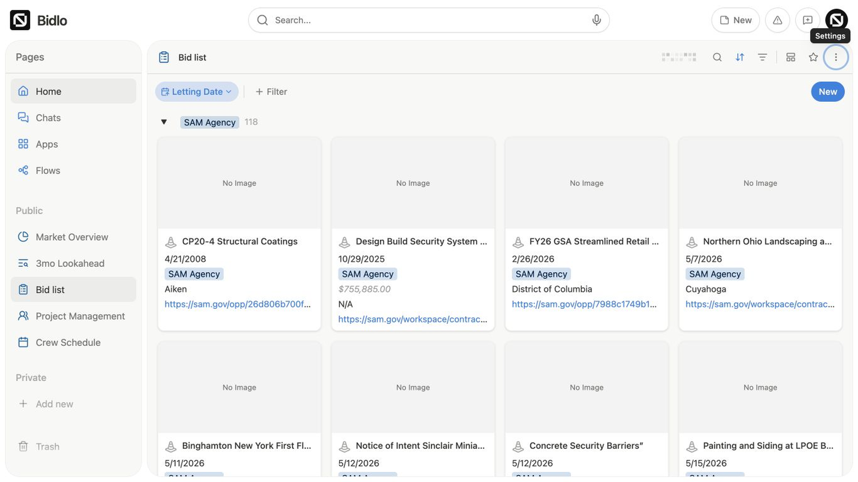Screen dimensions: 858x482
Task: Click the SAM Agency group header tag
Action: tap(210, 122)
